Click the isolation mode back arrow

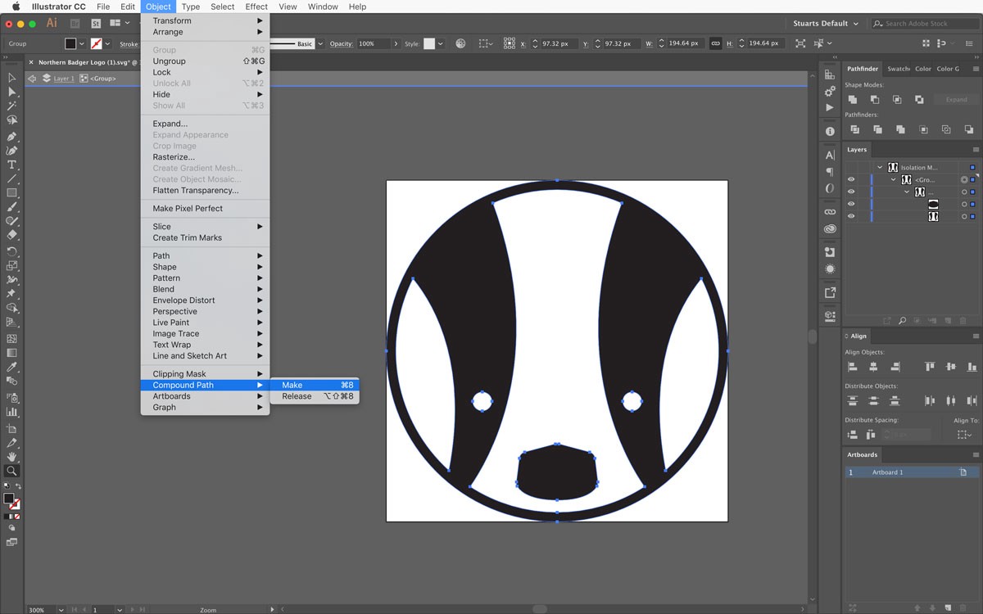tap(32, 79)
